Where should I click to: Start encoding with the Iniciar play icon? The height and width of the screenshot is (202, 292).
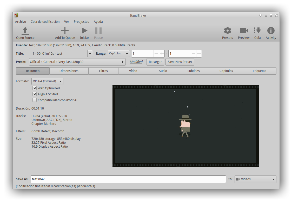84,31
